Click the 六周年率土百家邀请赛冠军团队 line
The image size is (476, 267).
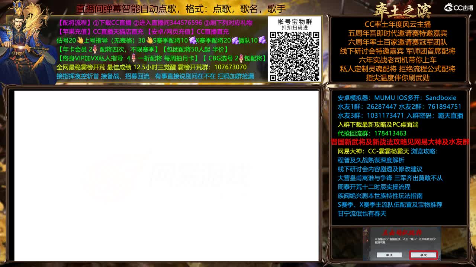click(x=398, y=42)
